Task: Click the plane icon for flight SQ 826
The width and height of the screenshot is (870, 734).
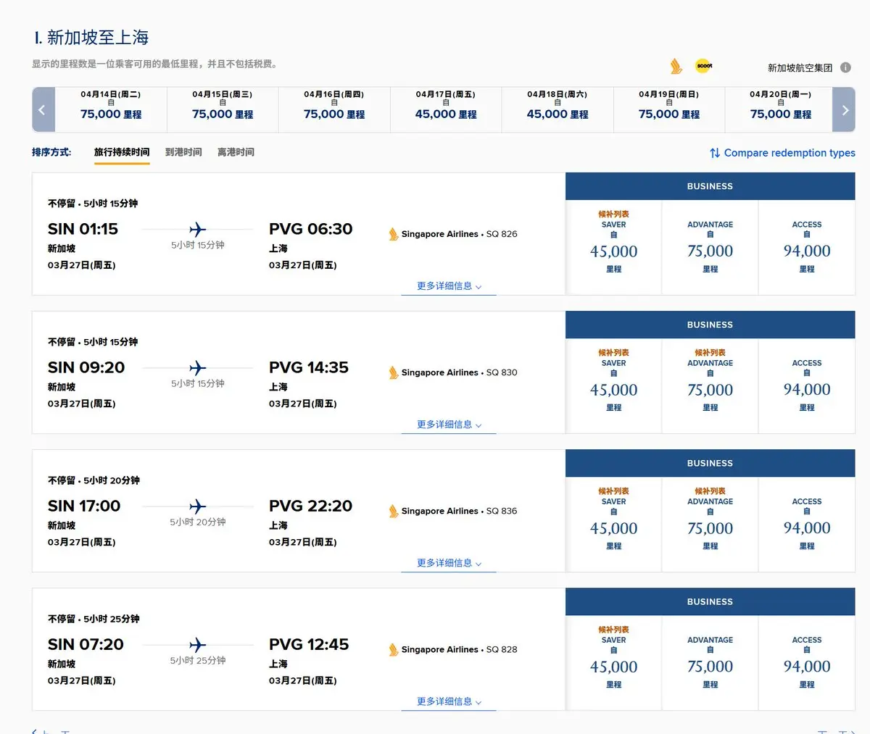Action: click(x=197, y=230)
